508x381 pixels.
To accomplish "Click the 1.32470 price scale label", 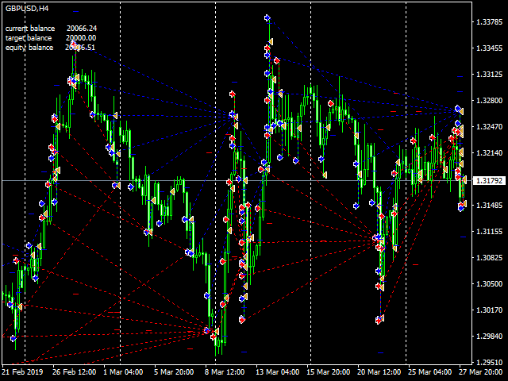I will (489, 127).
